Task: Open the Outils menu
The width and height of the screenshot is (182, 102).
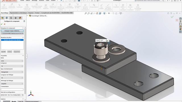Action: click(x=47, y=1)
